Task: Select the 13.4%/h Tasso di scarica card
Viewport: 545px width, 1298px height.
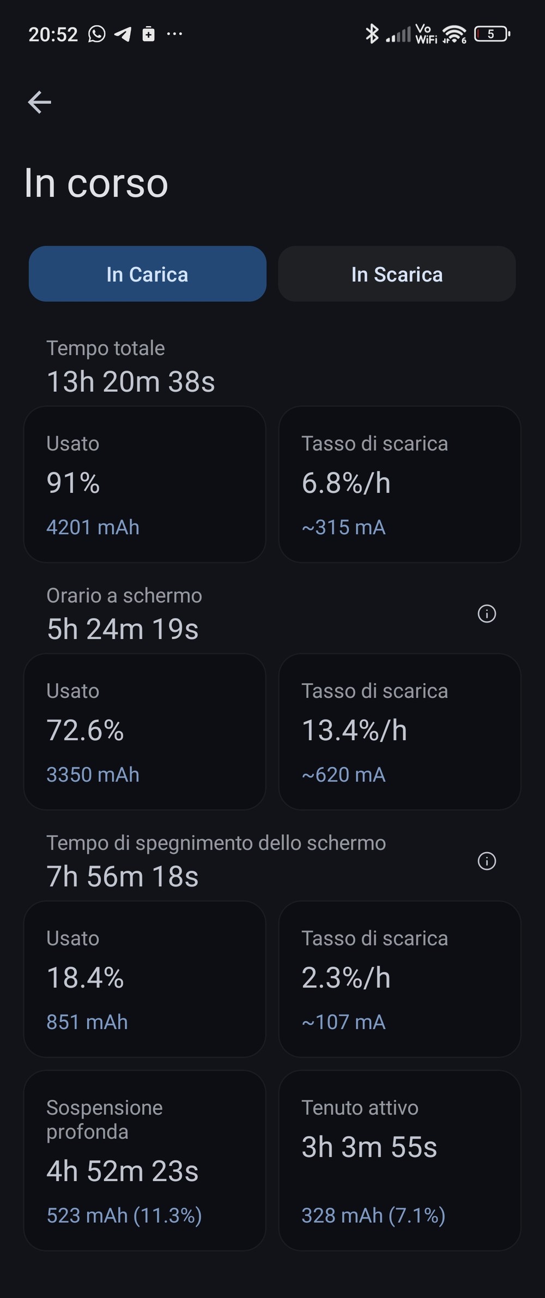Action: click(x=399, y=732)
